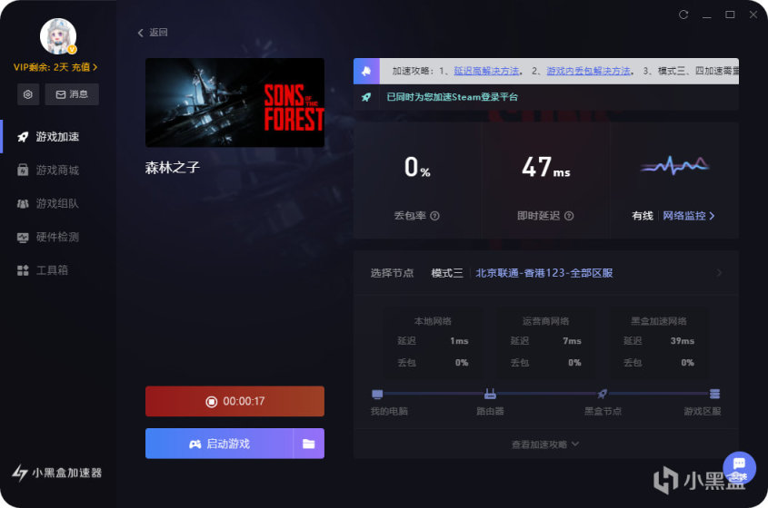Click the announcement bell icon
Screen dimensions: 768x508
pos(366,72)
